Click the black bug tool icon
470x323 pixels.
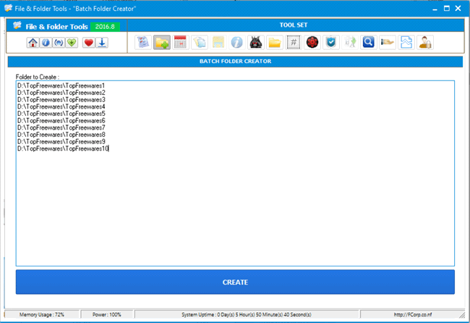(x=255, y=43)
